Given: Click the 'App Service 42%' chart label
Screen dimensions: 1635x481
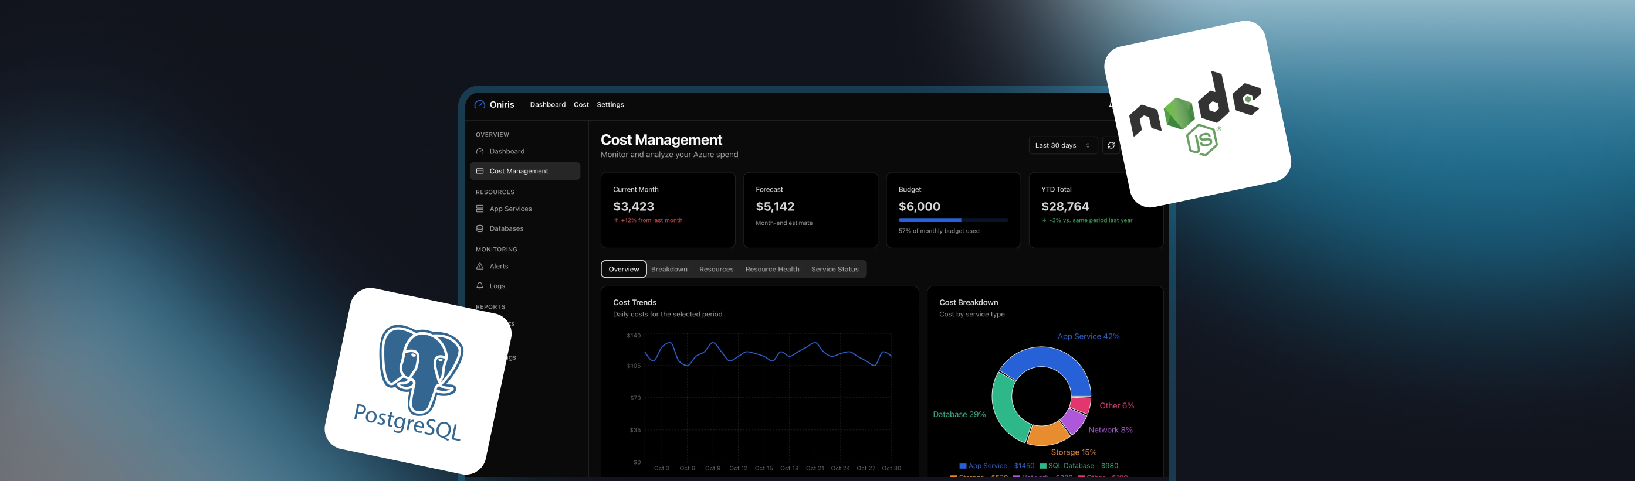Looking at the screenshot, I should click(1088, 336).
